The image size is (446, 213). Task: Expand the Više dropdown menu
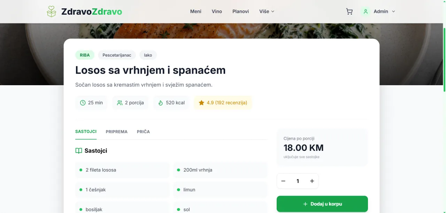coord(267,12)
